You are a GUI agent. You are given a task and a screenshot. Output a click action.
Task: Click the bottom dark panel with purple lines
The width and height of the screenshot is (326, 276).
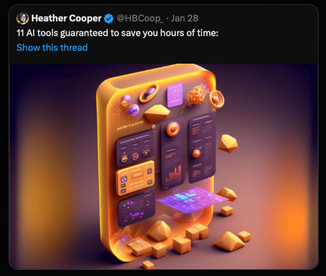point(137,209)
